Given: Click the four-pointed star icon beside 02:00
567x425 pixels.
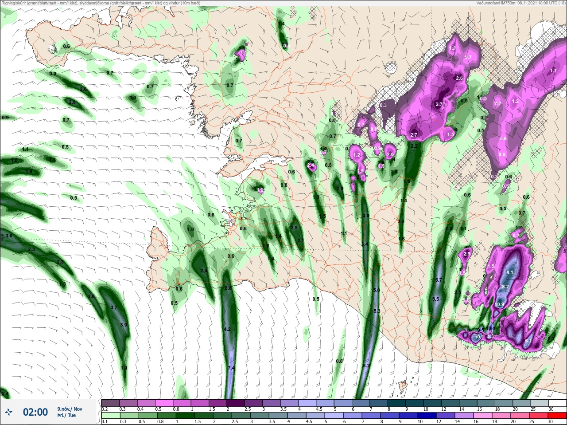Looking at the screenshot, I should coord(9,412).
